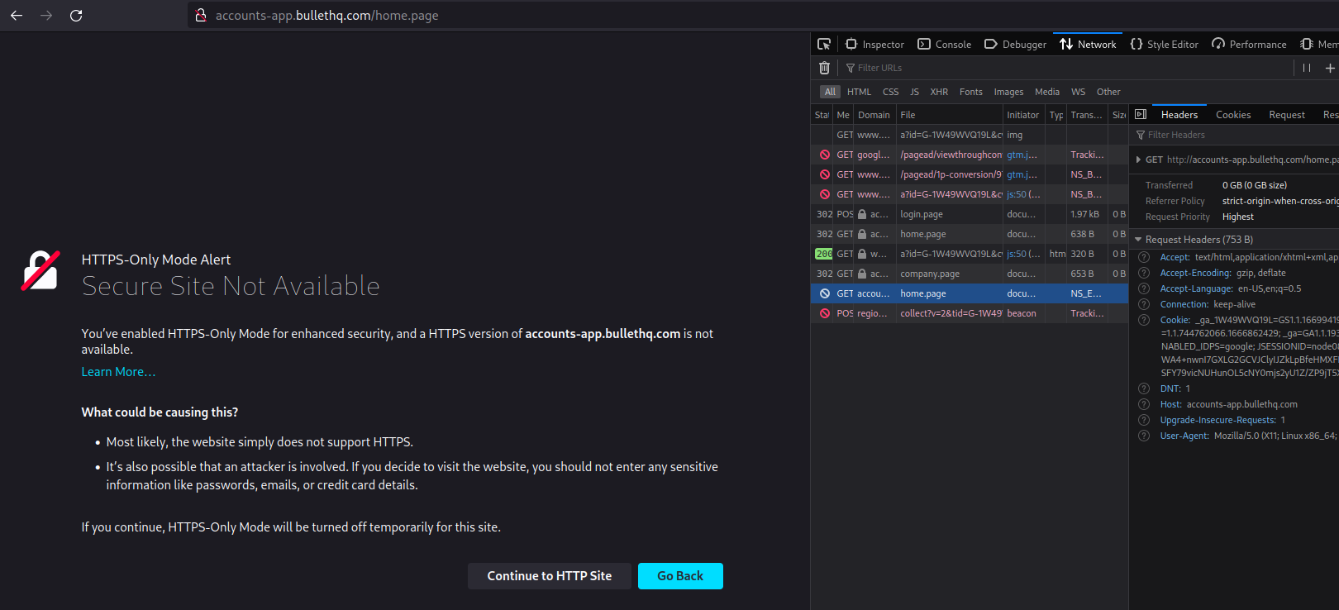
Task: Click the help icon beside DNT header
Action: coord(1144,388)
